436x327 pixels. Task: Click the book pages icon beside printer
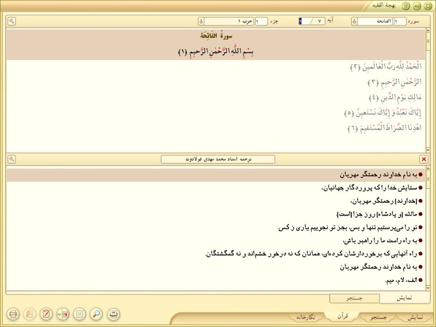[30, 314]
